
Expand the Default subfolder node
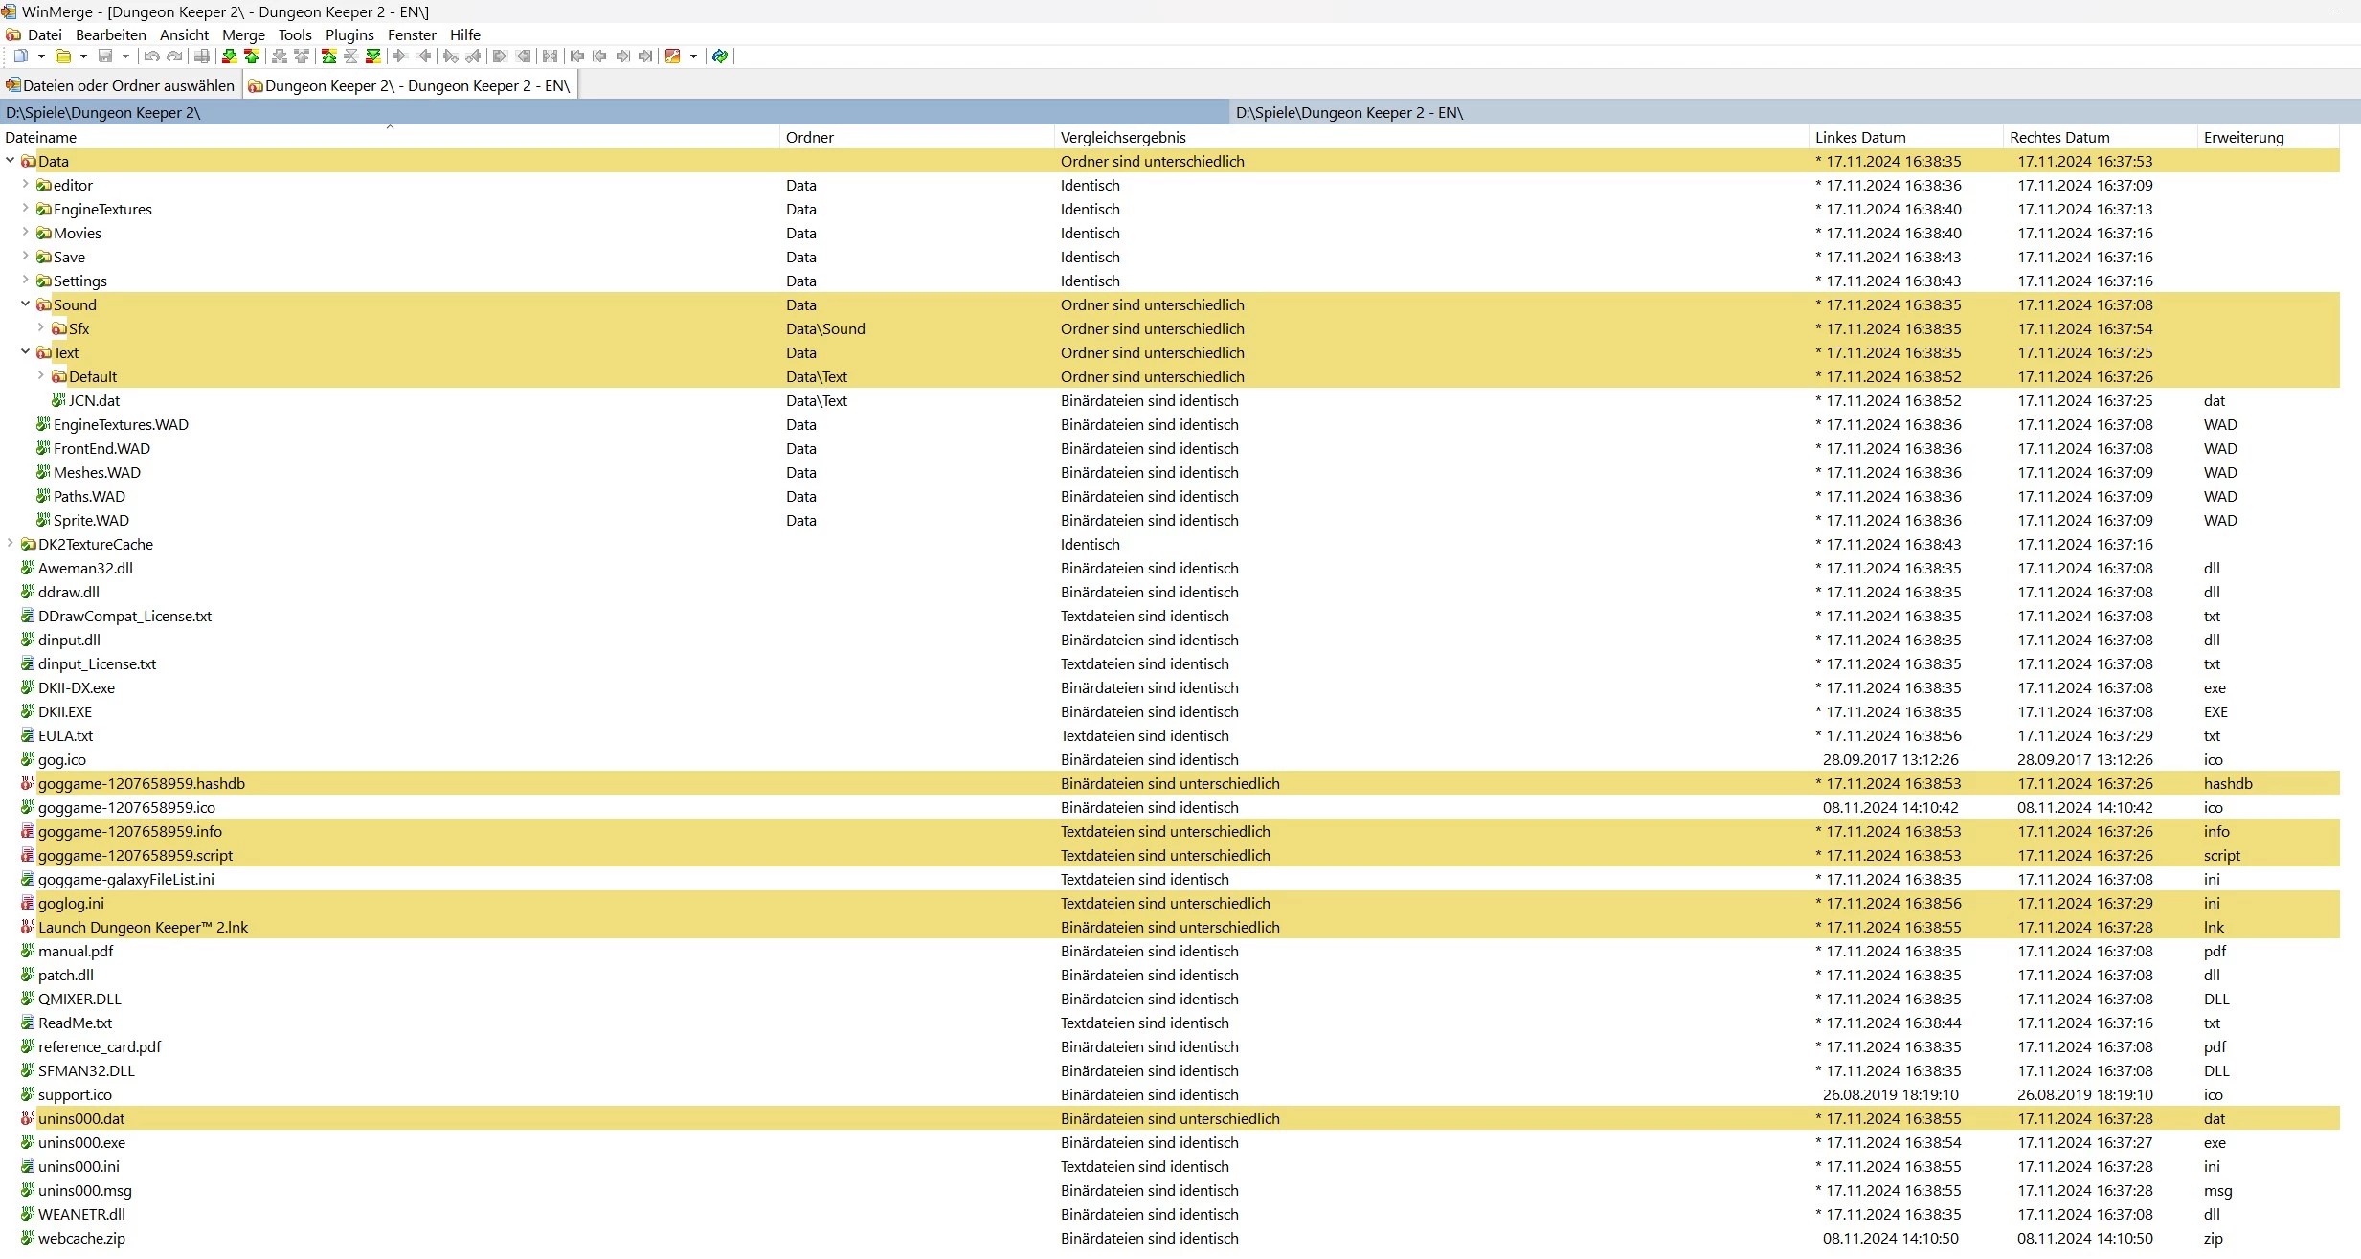pos(40,375)
